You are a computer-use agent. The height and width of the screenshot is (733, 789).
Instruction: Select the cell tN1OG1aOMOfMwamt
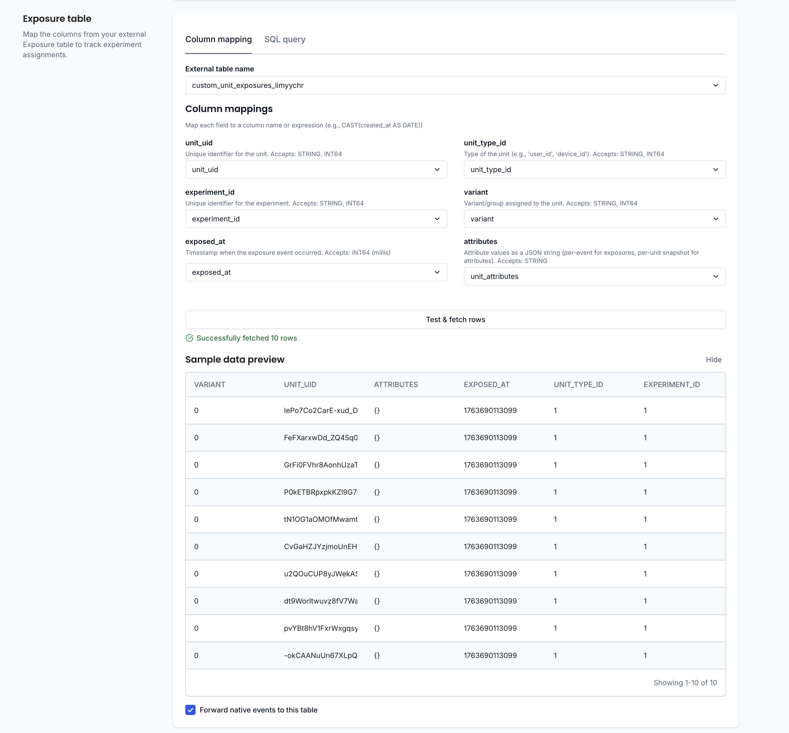[321, 519]
